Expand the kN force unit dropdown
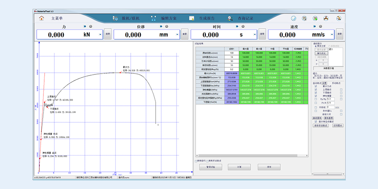The height and width of the screenshot is (189, 378). [100, 35]
